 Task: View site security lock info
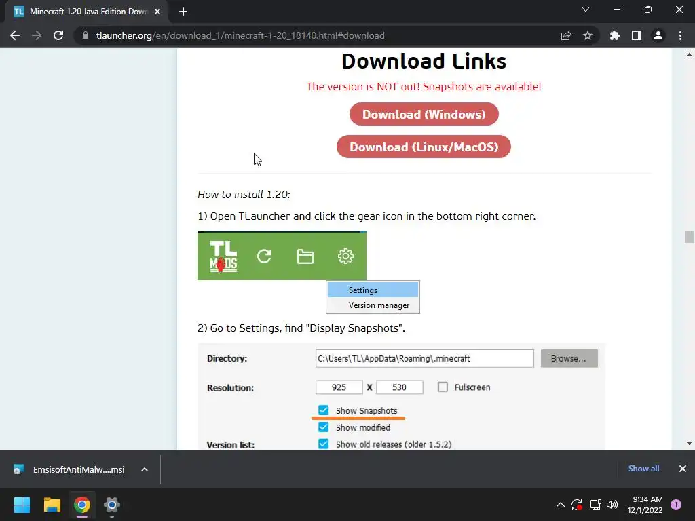pyautogui.click(x=86, y=35)
